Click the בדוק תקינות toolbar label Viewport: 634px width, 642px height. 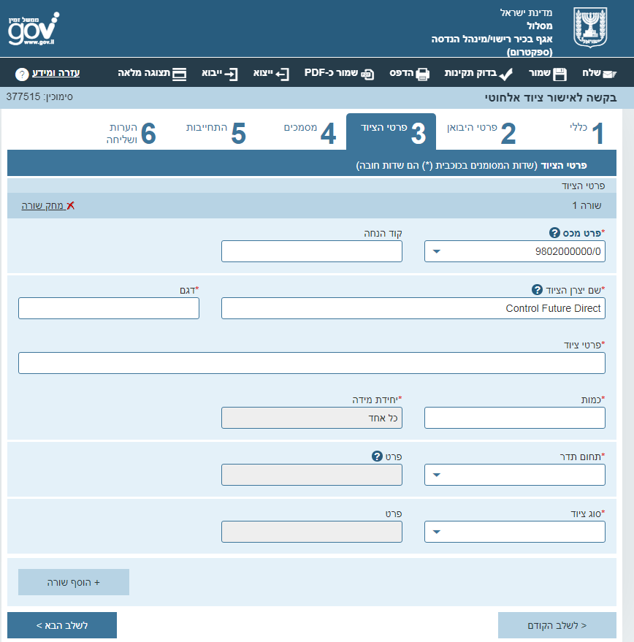tap(470, 73)
